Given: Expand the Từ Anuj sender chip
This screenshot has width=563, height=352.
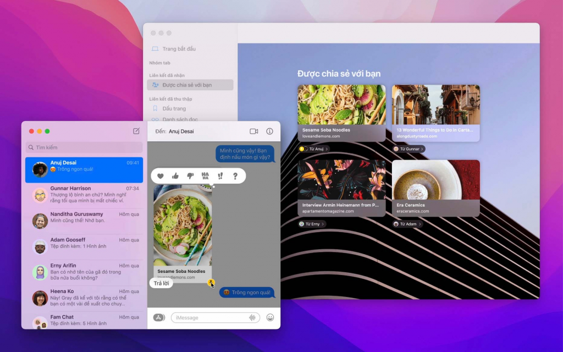Looking at the screenshot, I should [314, 148].
